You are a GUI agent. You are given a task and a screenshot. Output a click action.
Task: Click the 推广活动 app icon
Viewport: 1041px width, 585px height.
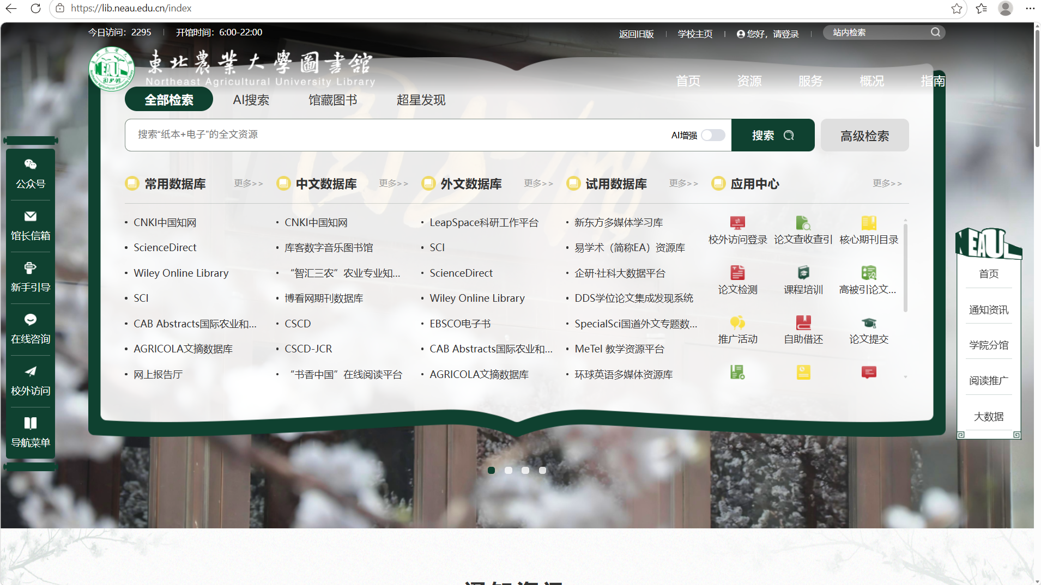click(737, 322)
